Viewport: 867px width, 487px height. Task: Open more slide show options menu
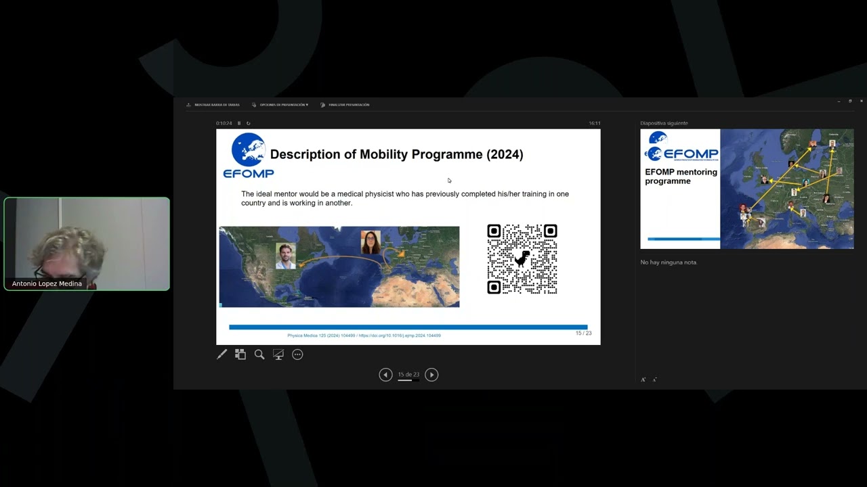tap(297, 354)
